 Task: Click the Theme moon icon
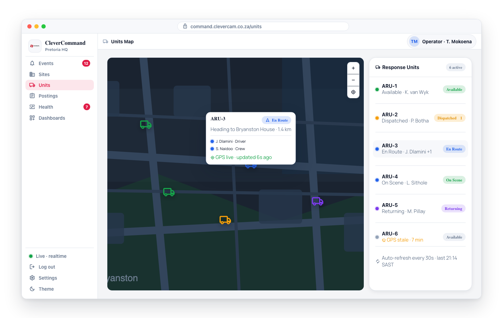32,289
